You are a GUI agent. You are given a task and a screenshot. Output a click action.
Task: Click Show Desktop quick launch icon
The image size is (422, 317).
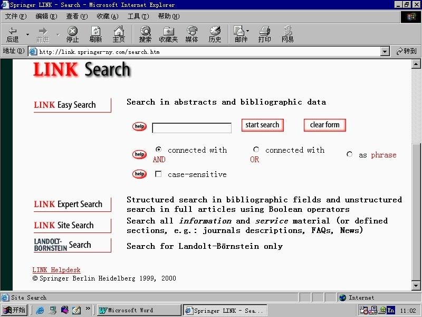coord(52,310)
